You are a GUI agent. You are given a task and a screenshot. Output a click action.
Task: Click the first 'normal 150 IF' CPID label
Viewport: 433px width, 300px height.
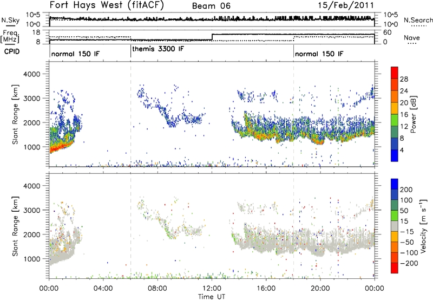click(75, 54)
